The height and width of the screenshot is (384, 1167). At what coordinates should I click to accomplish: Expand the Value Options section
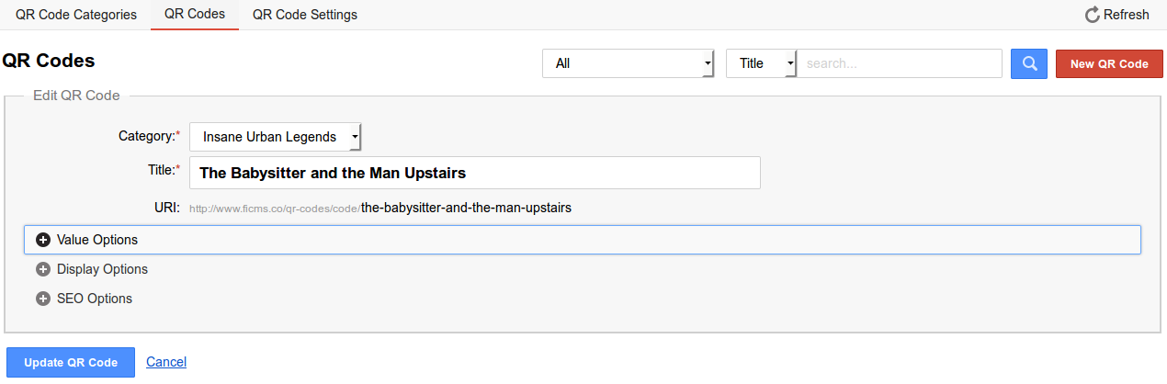97,240
